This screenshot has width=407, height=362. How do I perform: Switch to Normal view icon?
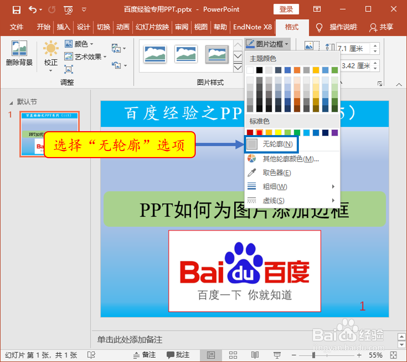211,355
